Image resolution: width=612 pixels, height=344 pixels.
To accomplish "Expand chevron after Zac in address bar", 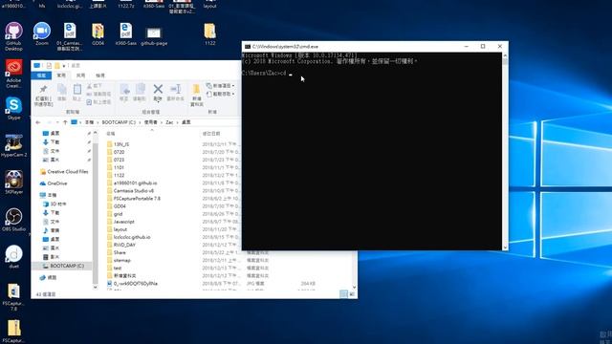I will click(x=177, y=122).
